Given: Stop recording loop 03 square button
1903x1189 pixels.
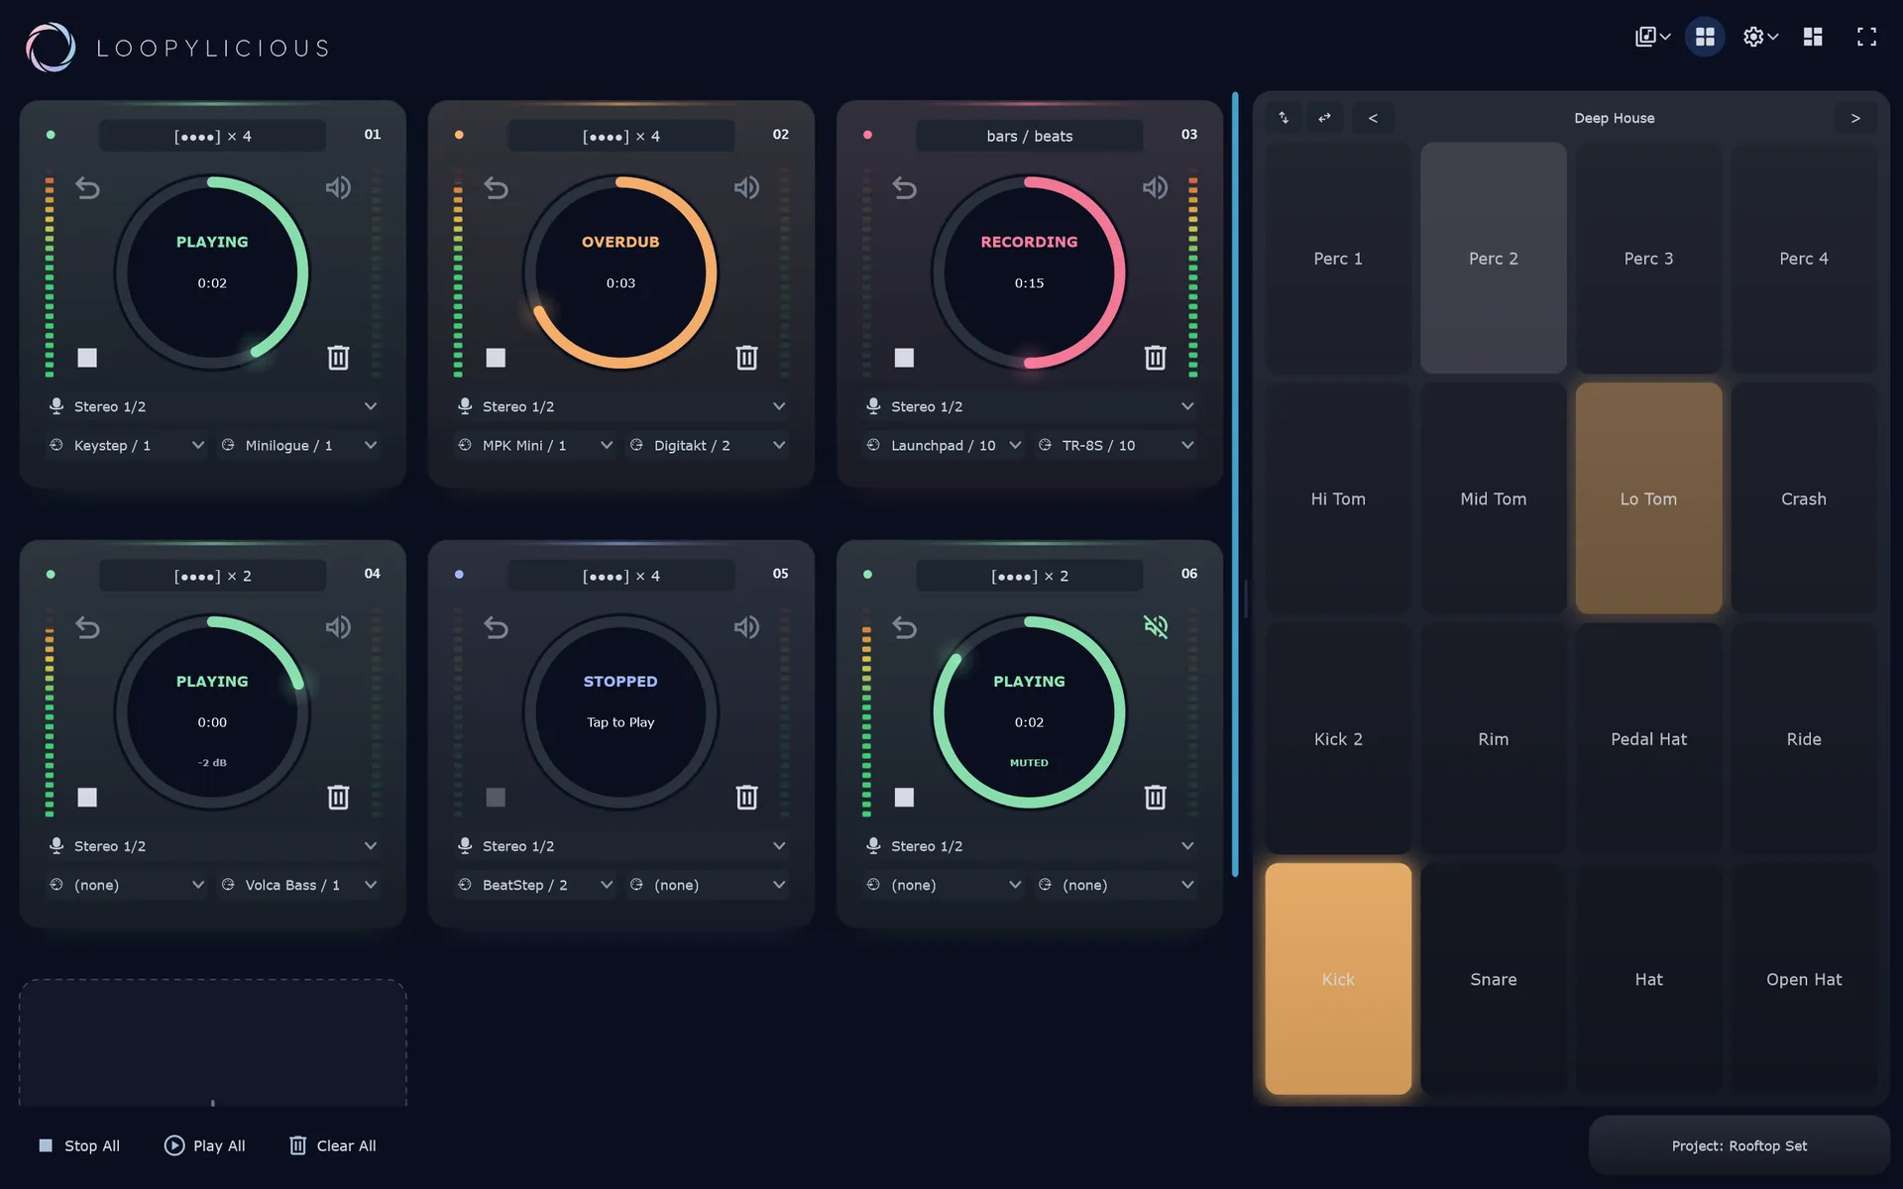Looking at the screenshot, I should click(904, 358).
